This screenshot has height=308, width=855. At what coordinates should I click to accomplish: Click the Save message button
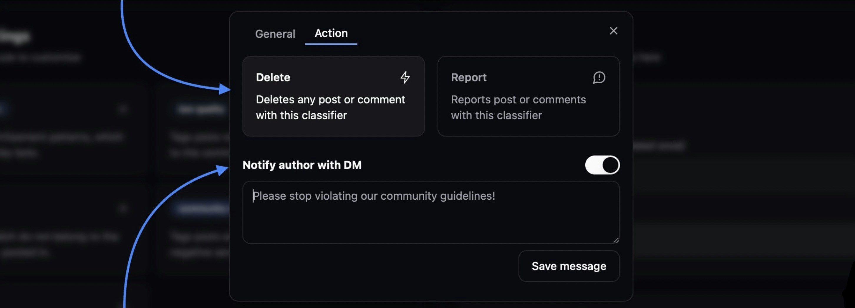click(x=569, y=266)
